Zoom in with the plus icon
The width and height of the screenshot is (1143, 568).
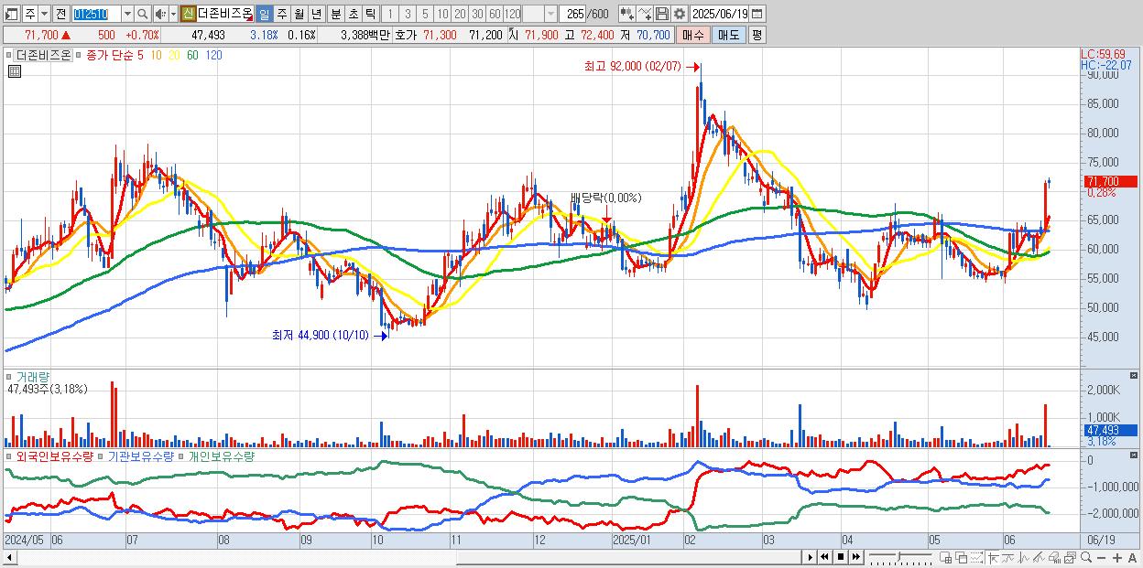(1116, 557)
